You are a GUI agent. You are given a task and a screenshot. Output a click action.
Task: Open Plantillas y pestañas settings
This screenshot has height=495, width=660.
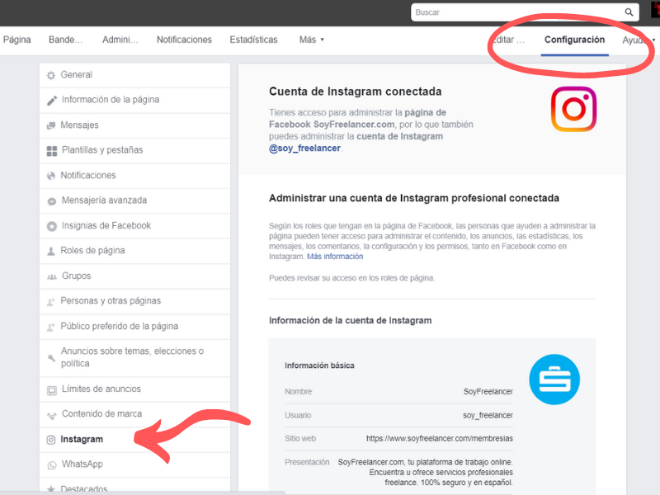pyautogui.click(x=134, y=150)
